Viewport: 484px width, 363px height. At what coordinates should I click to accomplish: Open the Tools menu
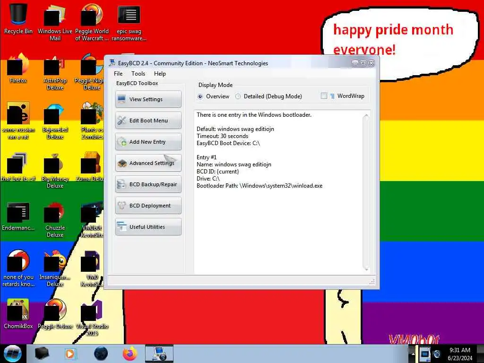point(138,73)
